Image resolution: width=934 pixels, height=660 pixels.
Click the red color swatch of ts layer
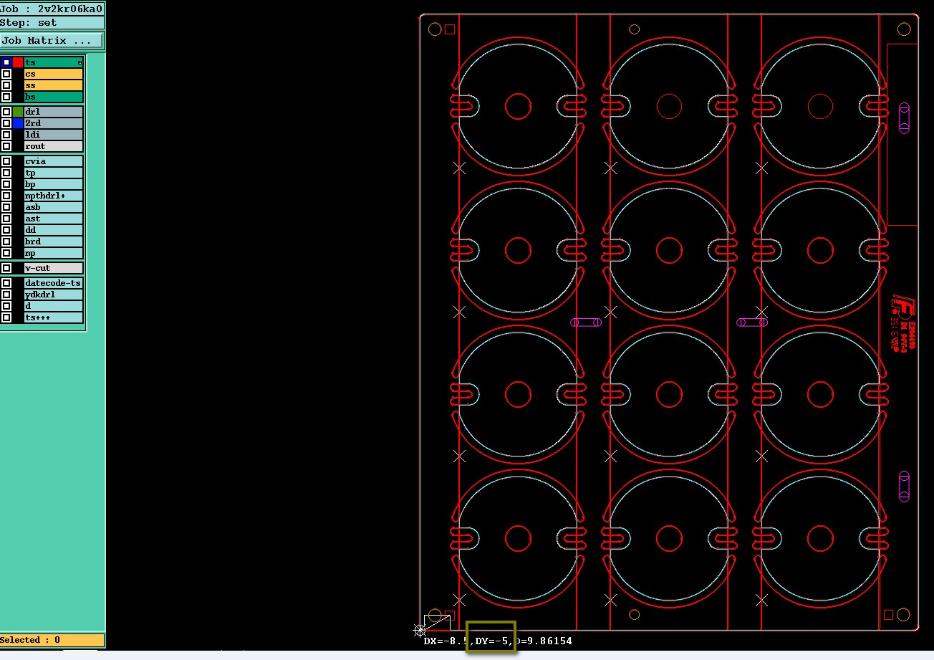click(x=18, y=62)
